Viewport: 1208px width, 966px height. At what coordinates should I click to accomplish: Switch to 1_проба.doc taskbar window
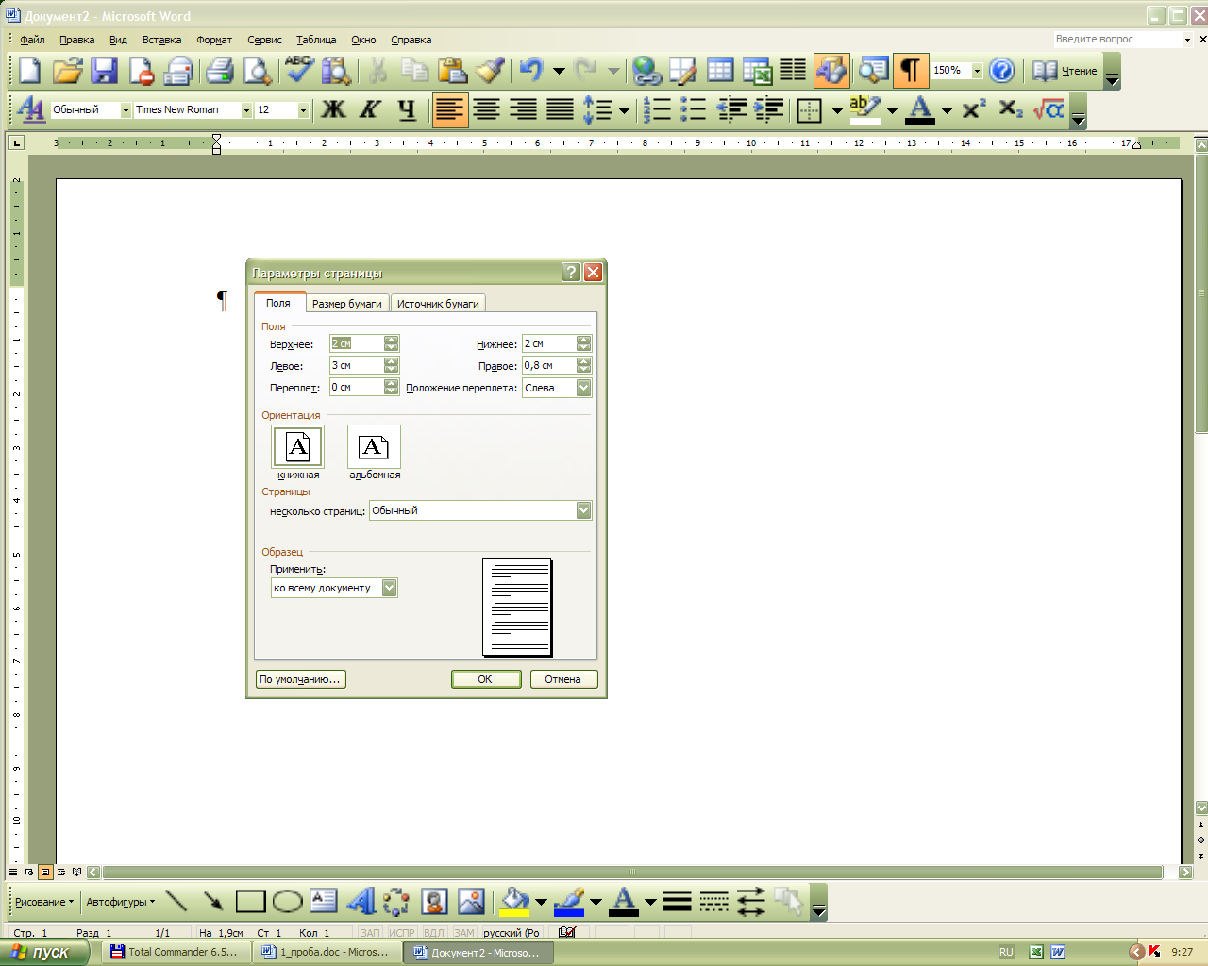pyautogui.click(x=327, y=952)
